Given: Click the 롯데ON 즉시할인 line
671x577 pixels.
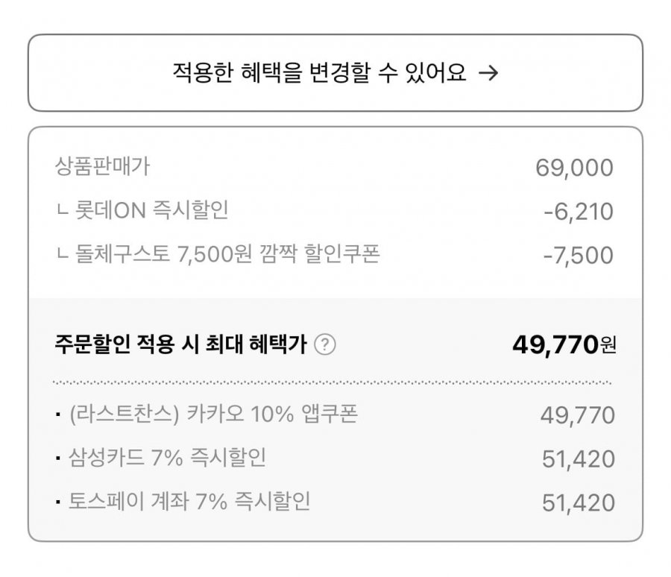Looking at the screenshot, I should click(142, 210).
